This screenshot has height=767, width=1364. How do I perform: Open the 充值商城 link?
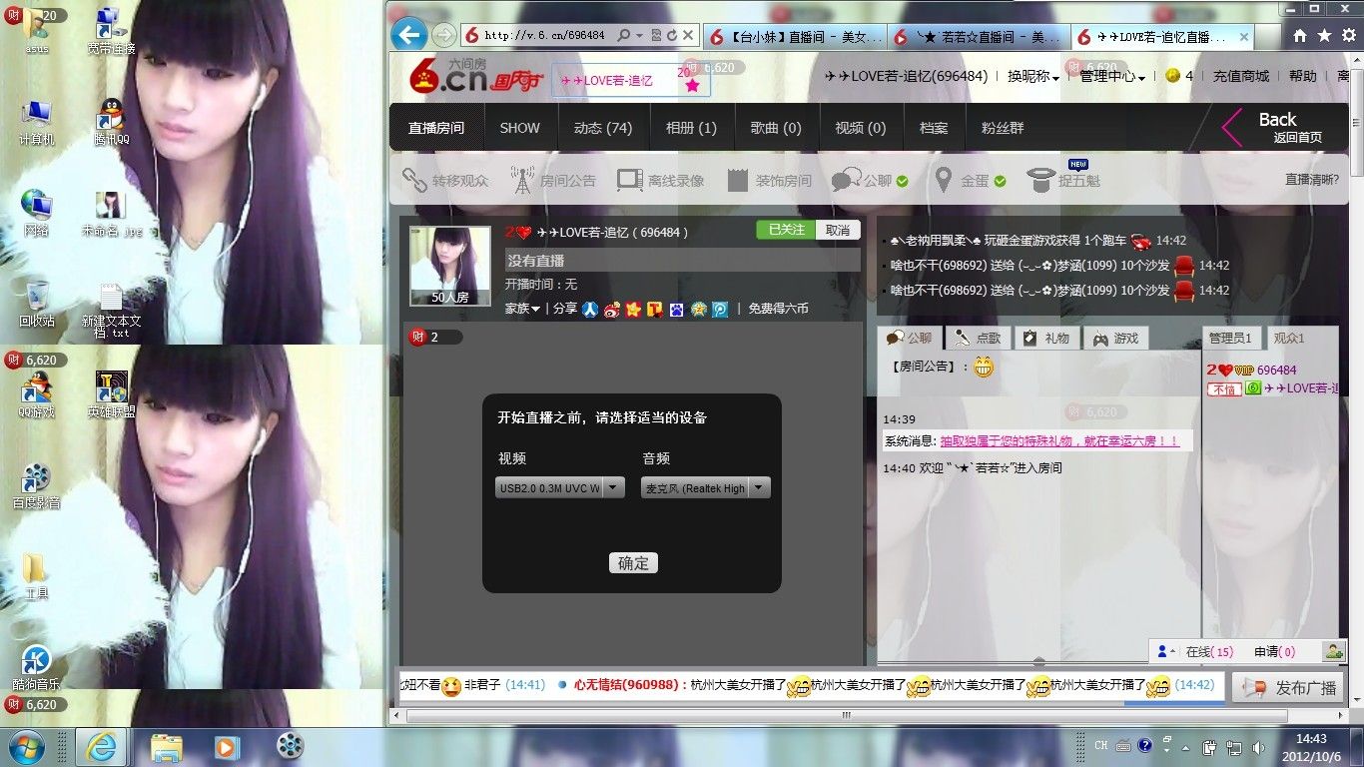point(1241,76)
